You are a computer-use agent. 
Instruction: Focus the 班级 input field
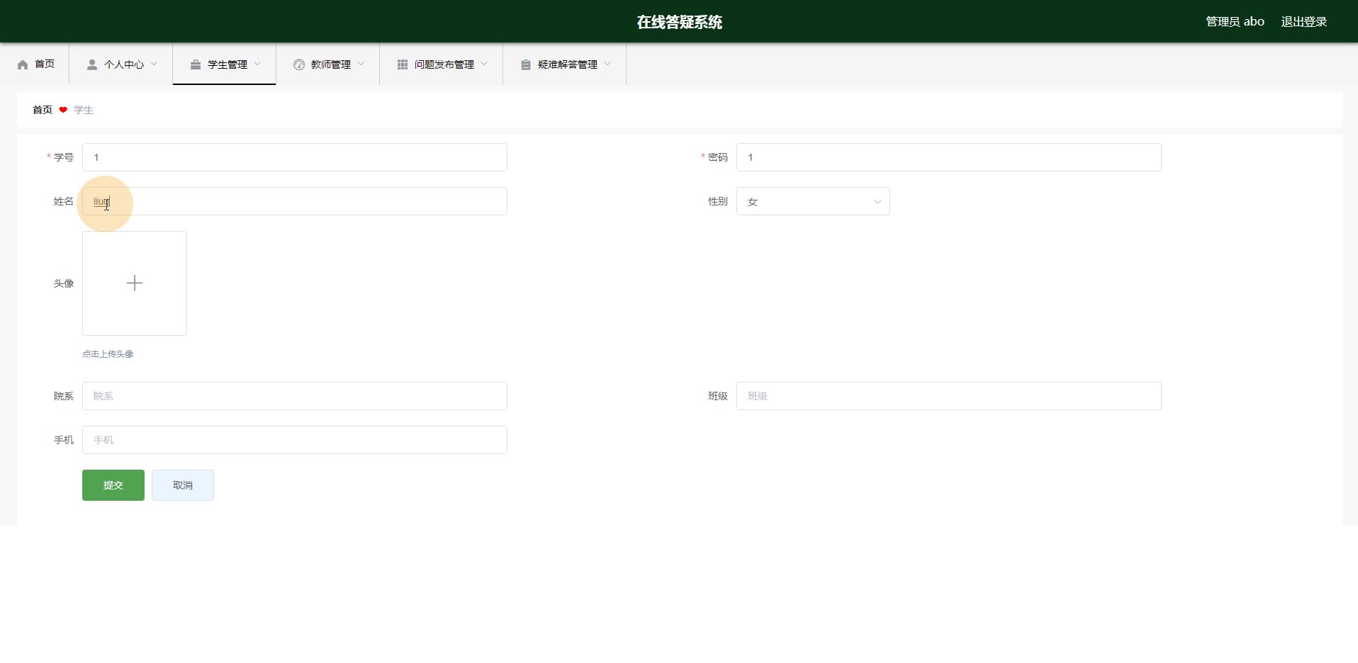click(949, 396)
